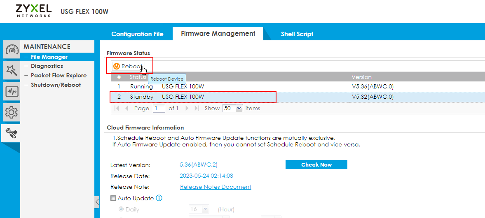Screen dimensions: 485x218
Task: Enable the Auto Update checkbox
Action: point(113,198)
